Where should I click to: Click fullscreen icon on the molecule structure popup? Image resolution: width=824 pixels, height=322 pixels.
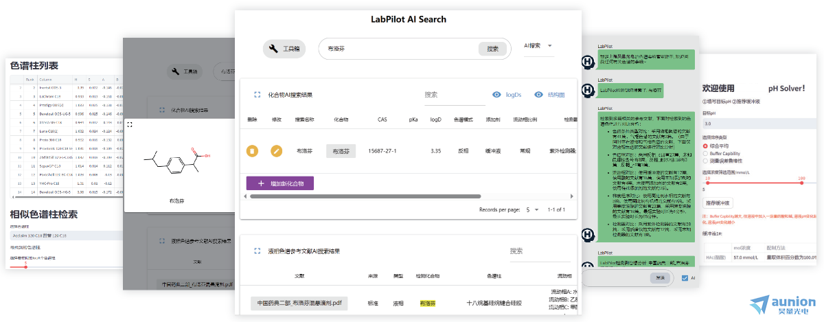(x=129, y=124)
